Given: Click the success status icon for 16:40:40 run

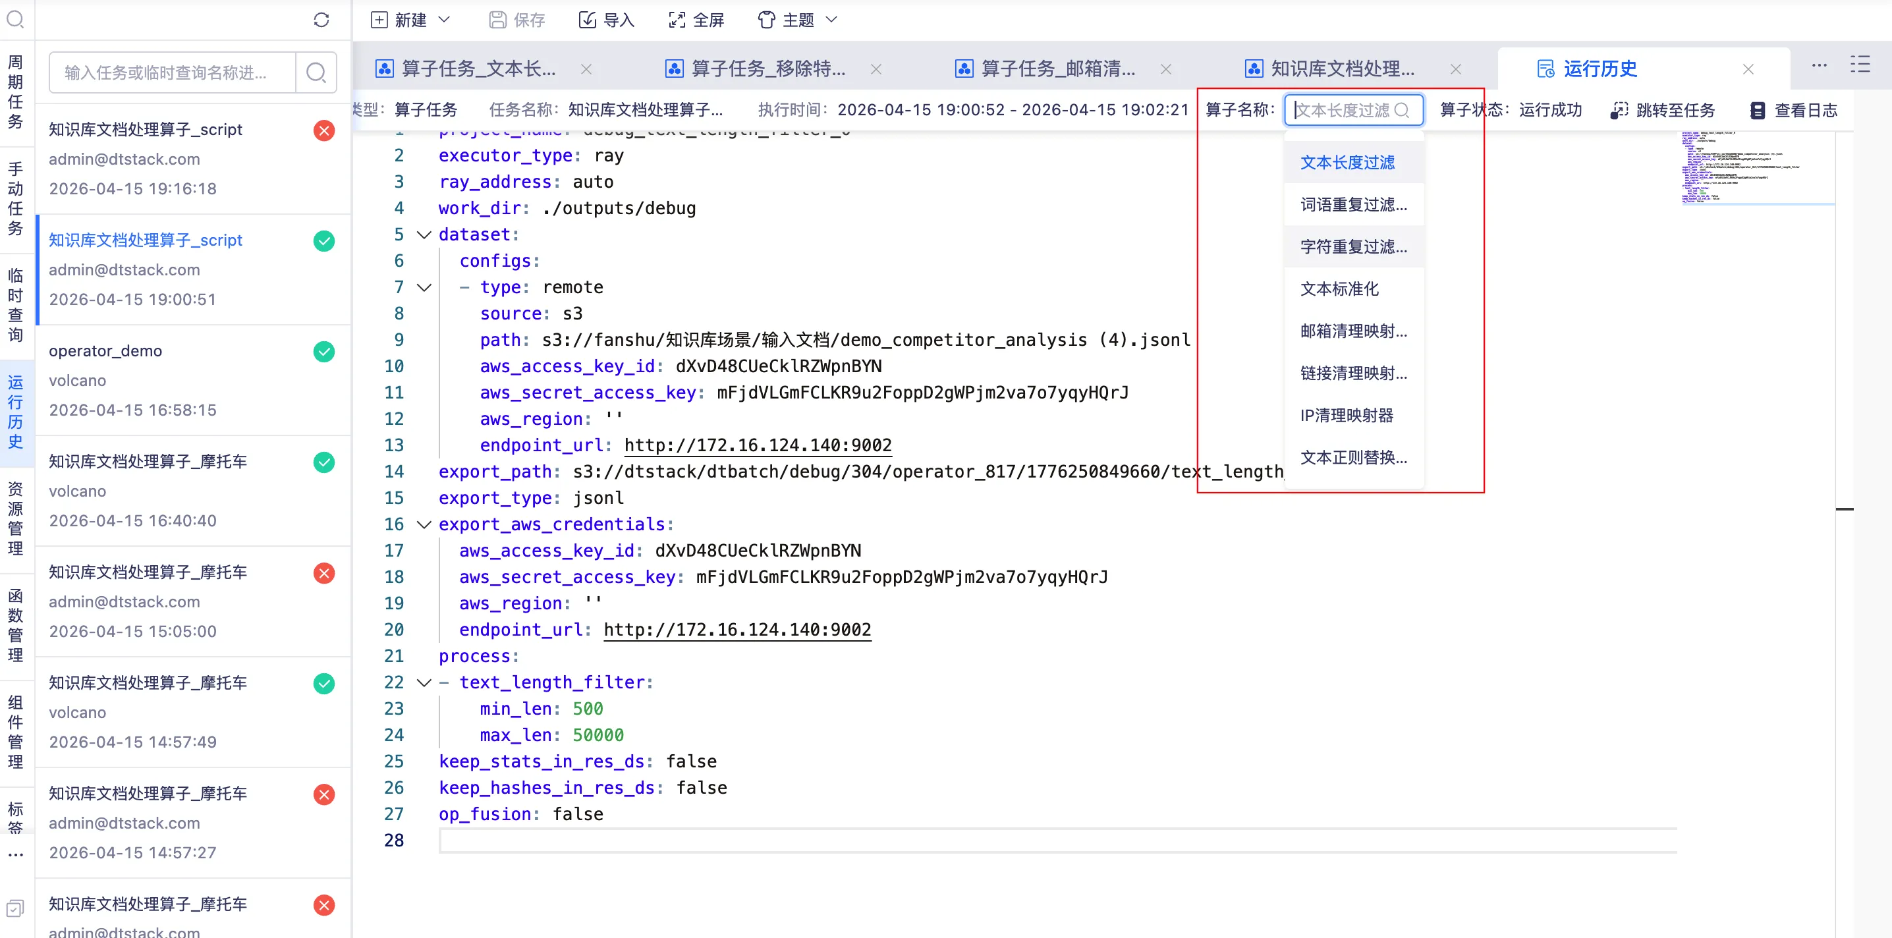Looking at the screenshot, I should 324,462.
